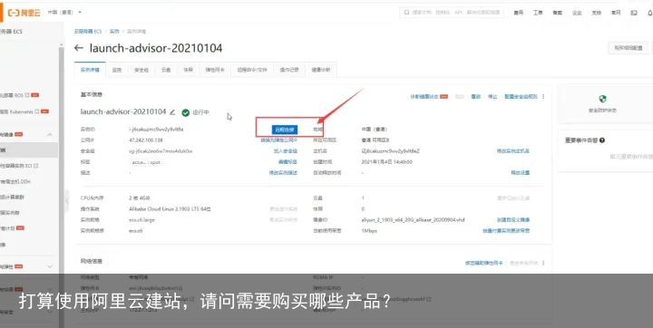
Task: Select the 实例详情 tab
Action: [x=90, y=70]
